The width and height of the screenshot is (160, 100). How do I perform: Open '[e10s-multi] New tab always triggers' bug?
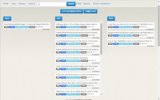[77, 66]
